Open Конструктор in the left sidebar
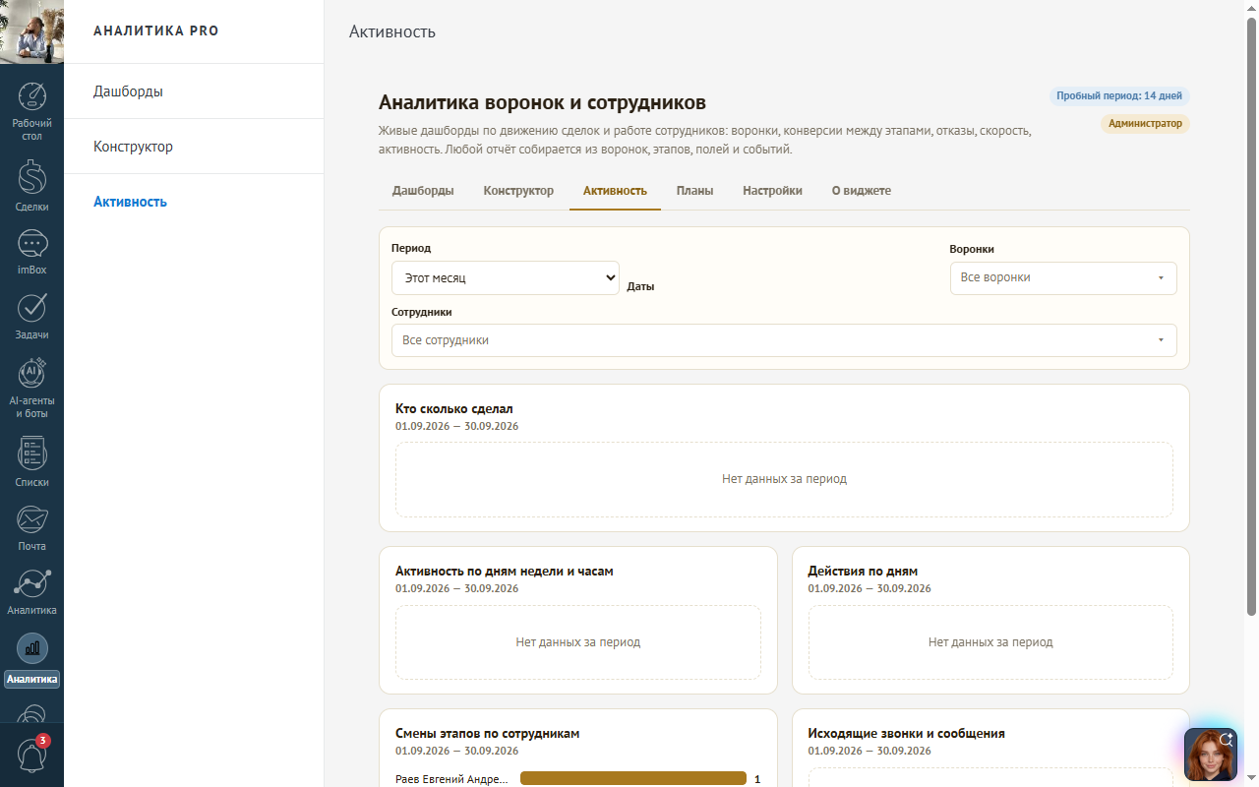 [x=194, y=147]
